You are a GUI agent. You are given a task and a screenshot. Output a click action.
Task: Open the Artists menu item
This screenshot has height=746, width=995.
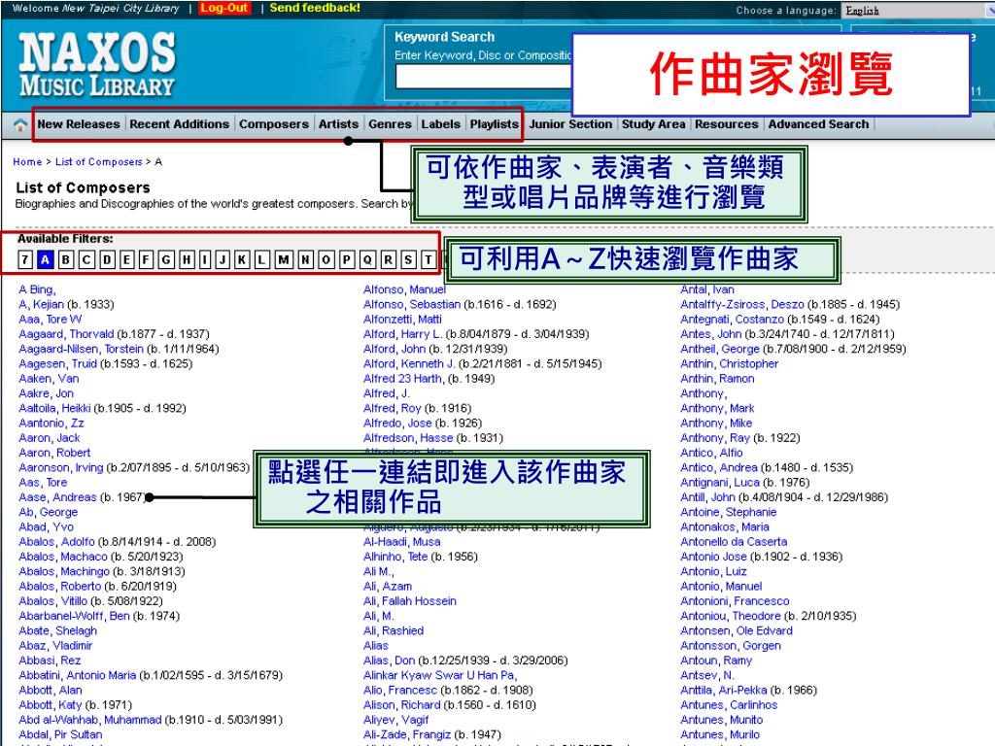339,124
